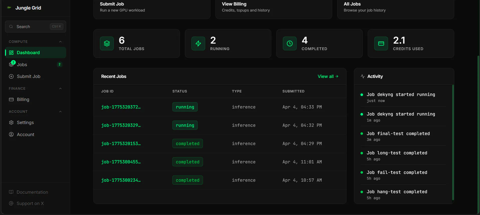
Task: Click the Submit Job plus-circle icon
Action: (11, 76)
